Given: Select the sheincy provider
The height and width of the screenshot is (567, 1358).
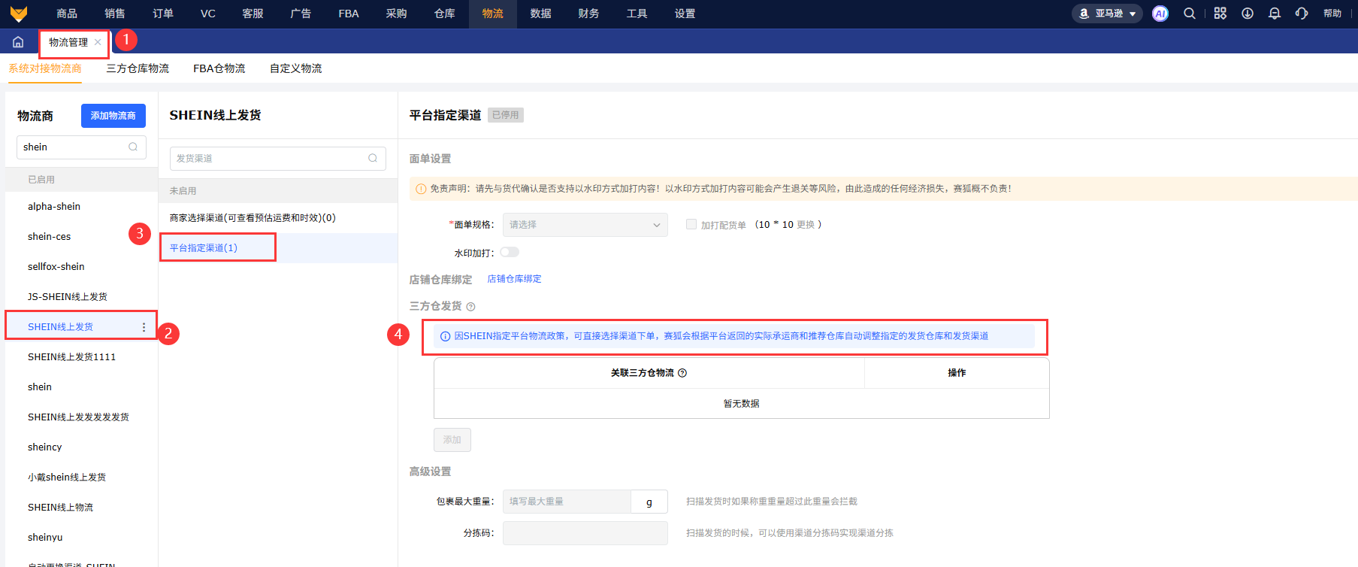Looking at the screenshot, I should [x=81, y=447].
